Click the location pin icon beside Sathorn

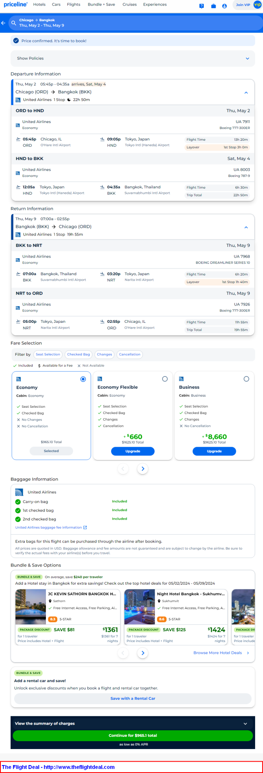click(x=50, y=601)
